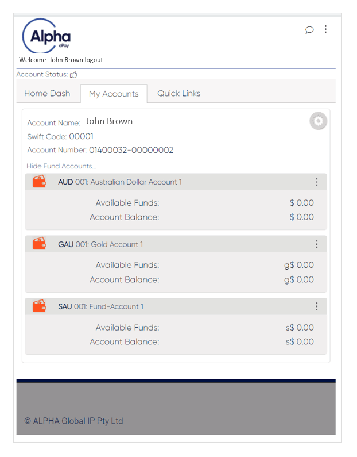Screen dimensions: 357x457
Task: Click the ALPHA Global IP copyright footer
Action: (x=73, y=421)
